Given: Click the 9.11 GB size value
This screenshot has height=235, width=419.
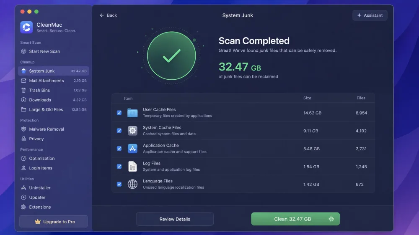Looking at the screenshot, I should (311, 131).
